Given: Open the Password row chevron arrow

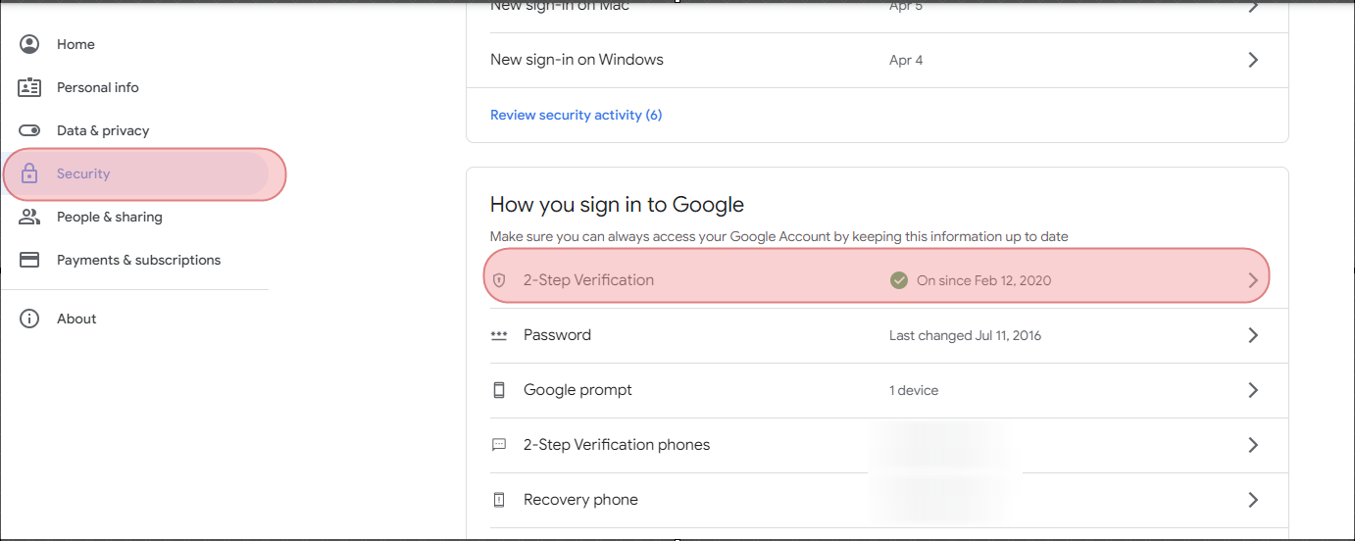Looking at the screenshot, I should tap(1253, 335).
